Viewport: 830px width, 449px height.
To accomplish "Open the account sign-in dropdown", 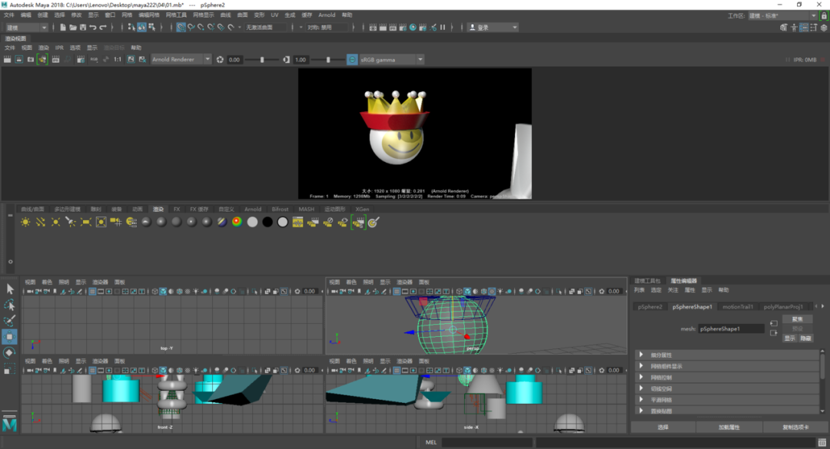I will click(493, 28).
